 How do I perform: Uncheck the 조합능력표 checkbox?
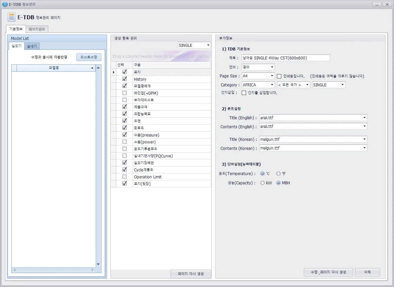click(x=124, y=114)
